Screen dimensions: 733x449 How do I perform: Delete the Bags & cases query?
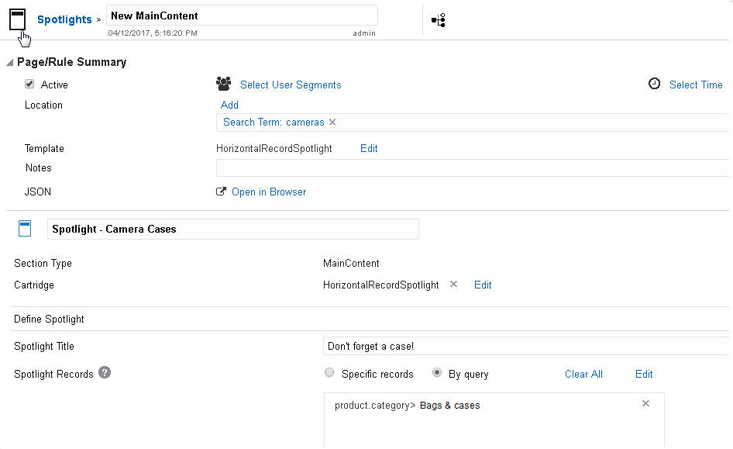pos(645,403)
